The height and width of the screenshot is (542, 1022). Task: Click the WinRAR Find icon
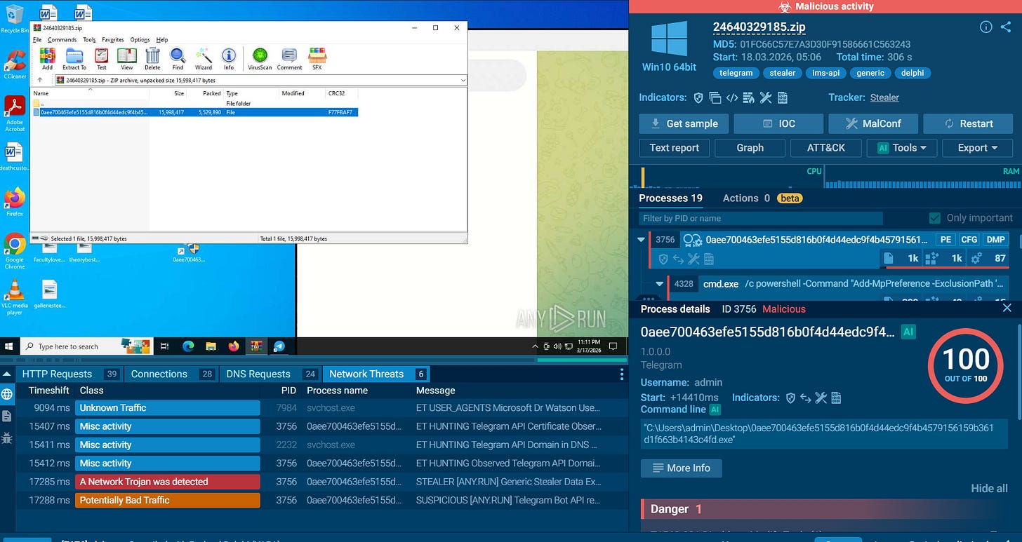tap(178, 58)
